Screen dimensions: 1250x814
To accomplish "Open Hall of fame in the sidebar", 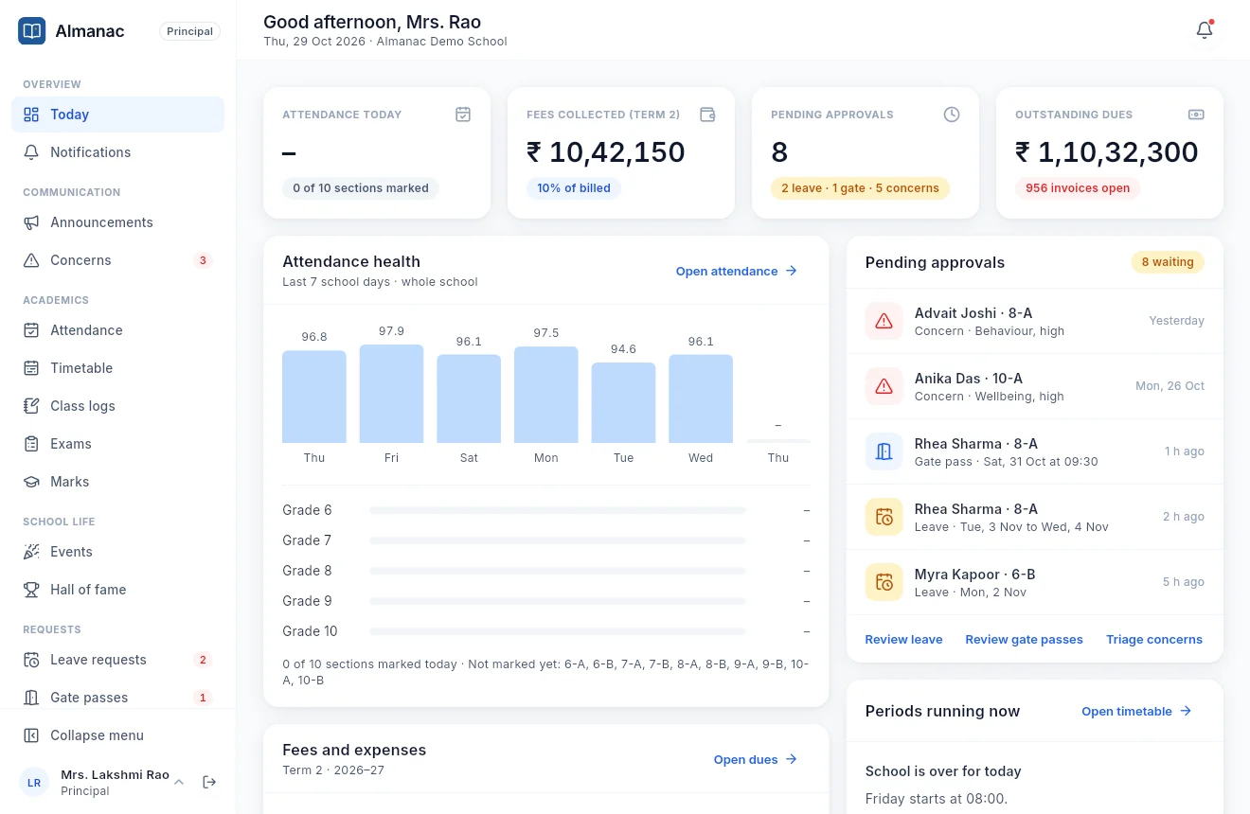I will [x=117, y=590].
